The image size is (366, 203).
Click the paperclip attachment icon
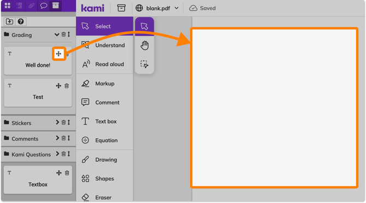point(31,5)
